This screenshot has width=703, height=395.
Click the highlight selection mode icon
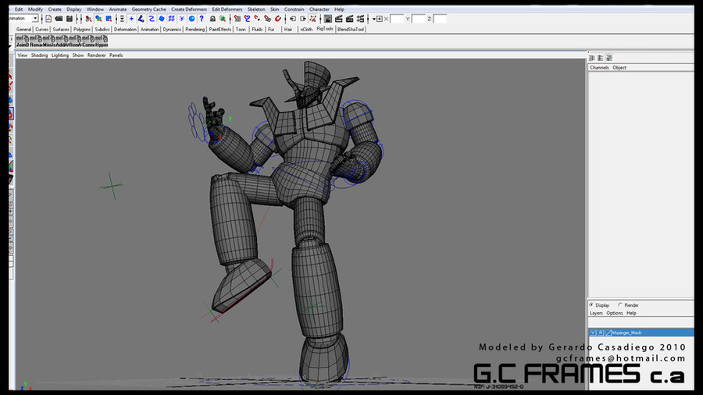click(223, 19)
